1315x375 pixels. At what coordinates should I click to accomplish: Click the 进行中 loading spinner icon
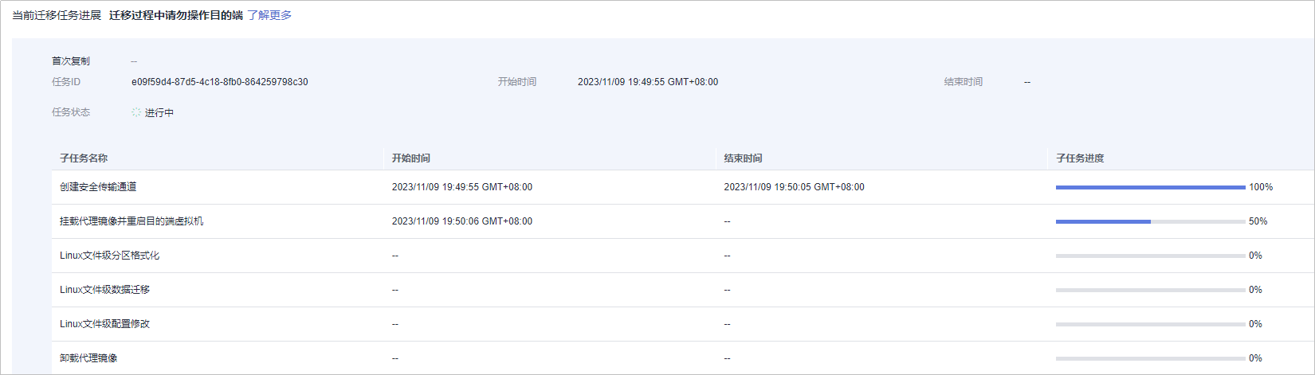tap(136, 112)
